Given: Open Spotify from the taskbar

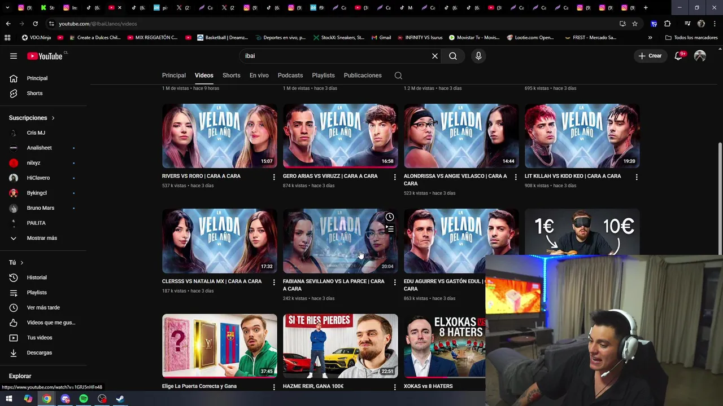Looking at the screenshot, I should [x=84, y=399].
